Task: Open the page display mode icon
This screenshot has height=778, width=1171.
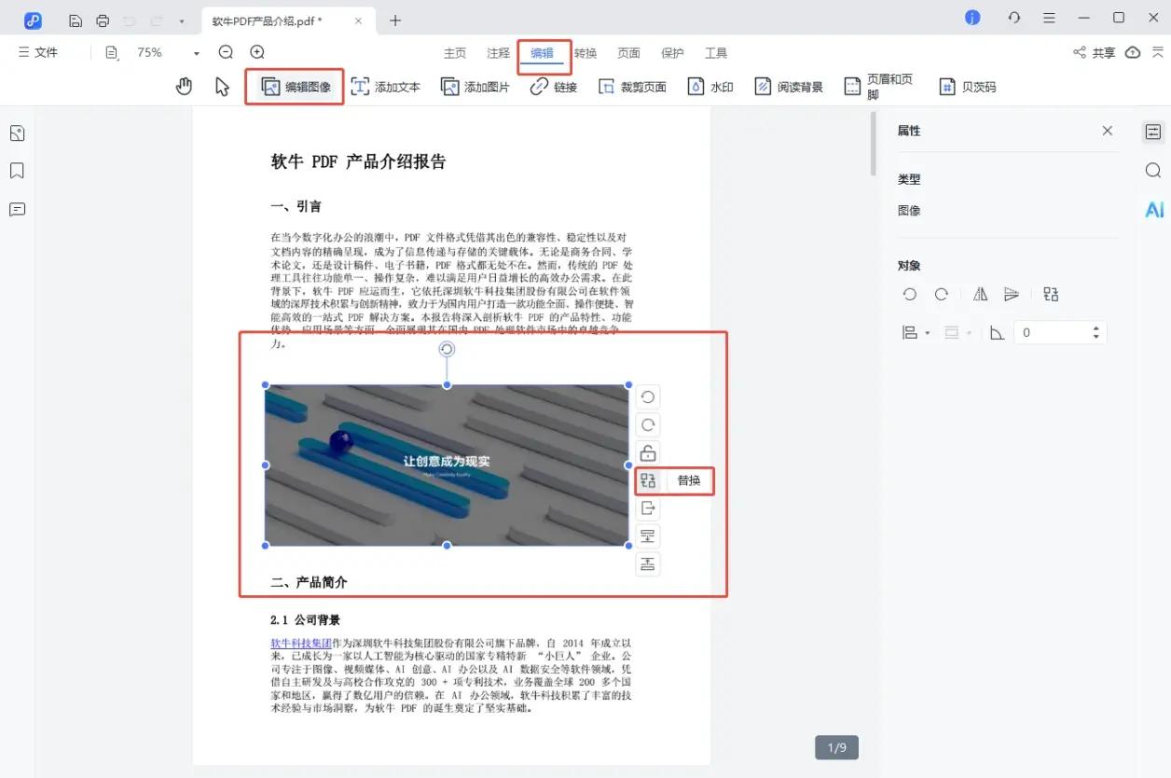Action: [x=113, y=53]
